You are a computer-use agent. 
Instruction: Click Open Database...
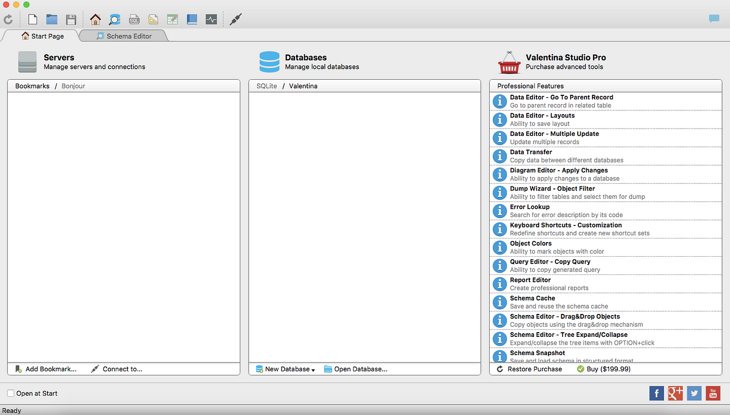coord(356,369)
